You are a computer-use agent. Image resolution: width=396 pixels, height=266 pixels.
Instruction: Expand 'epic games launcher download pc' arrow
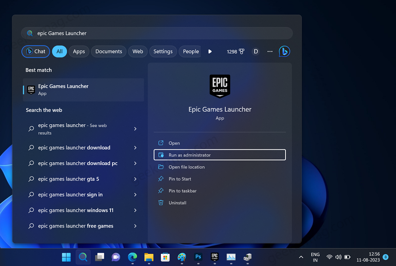pos(135,163)
